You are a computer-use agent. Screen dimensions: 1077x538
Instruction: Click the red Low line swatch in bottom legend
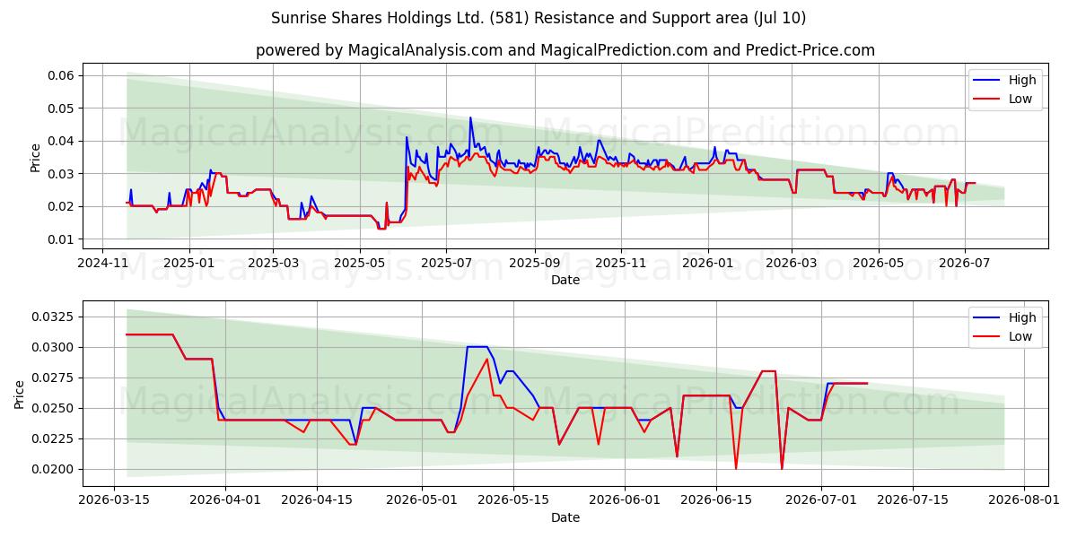(x=988, y=337)
